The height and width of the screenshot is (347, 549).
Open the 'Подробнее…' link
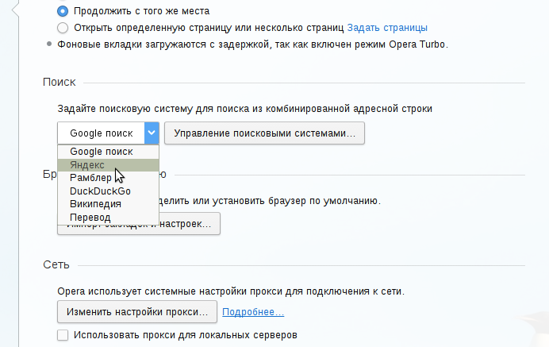[x=253, y=312]
